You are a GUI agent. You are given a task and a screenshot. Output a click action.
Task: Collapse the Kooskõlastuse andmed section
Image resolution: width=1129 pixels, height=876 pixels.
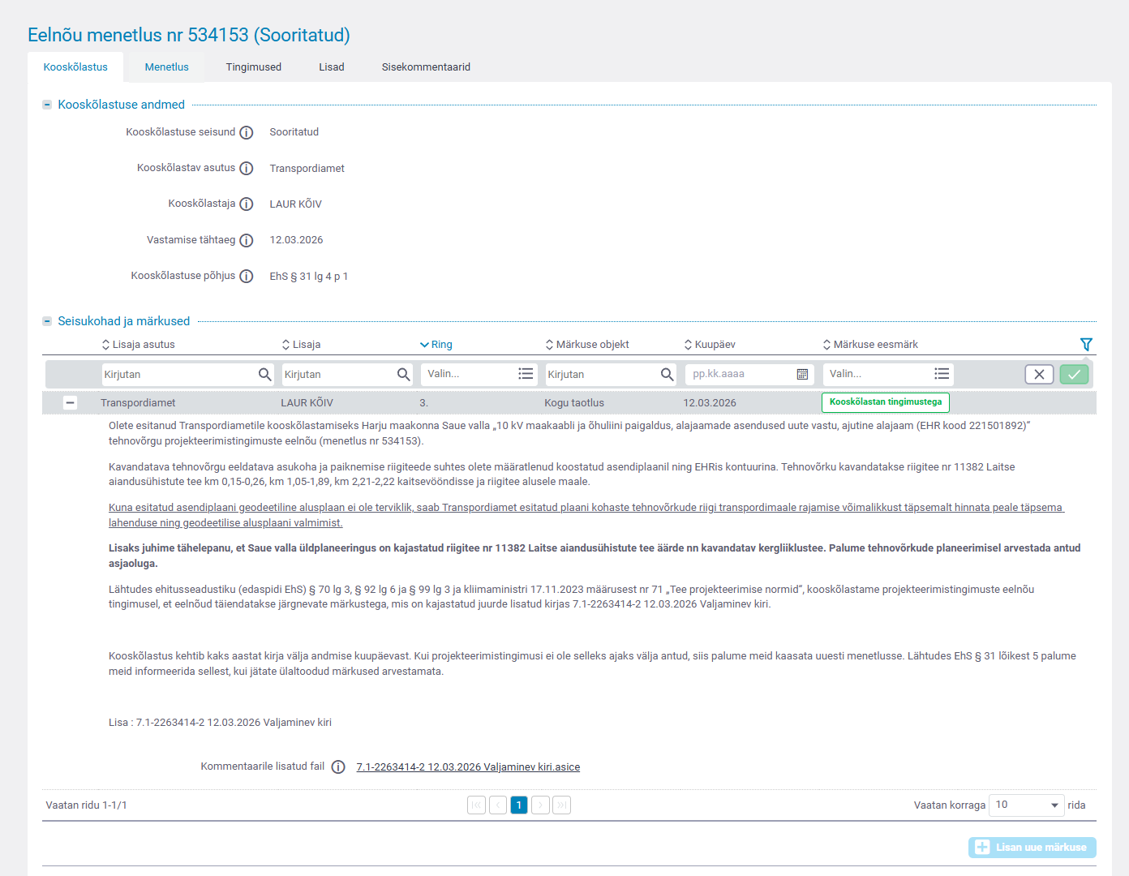[x=47, y=105]
